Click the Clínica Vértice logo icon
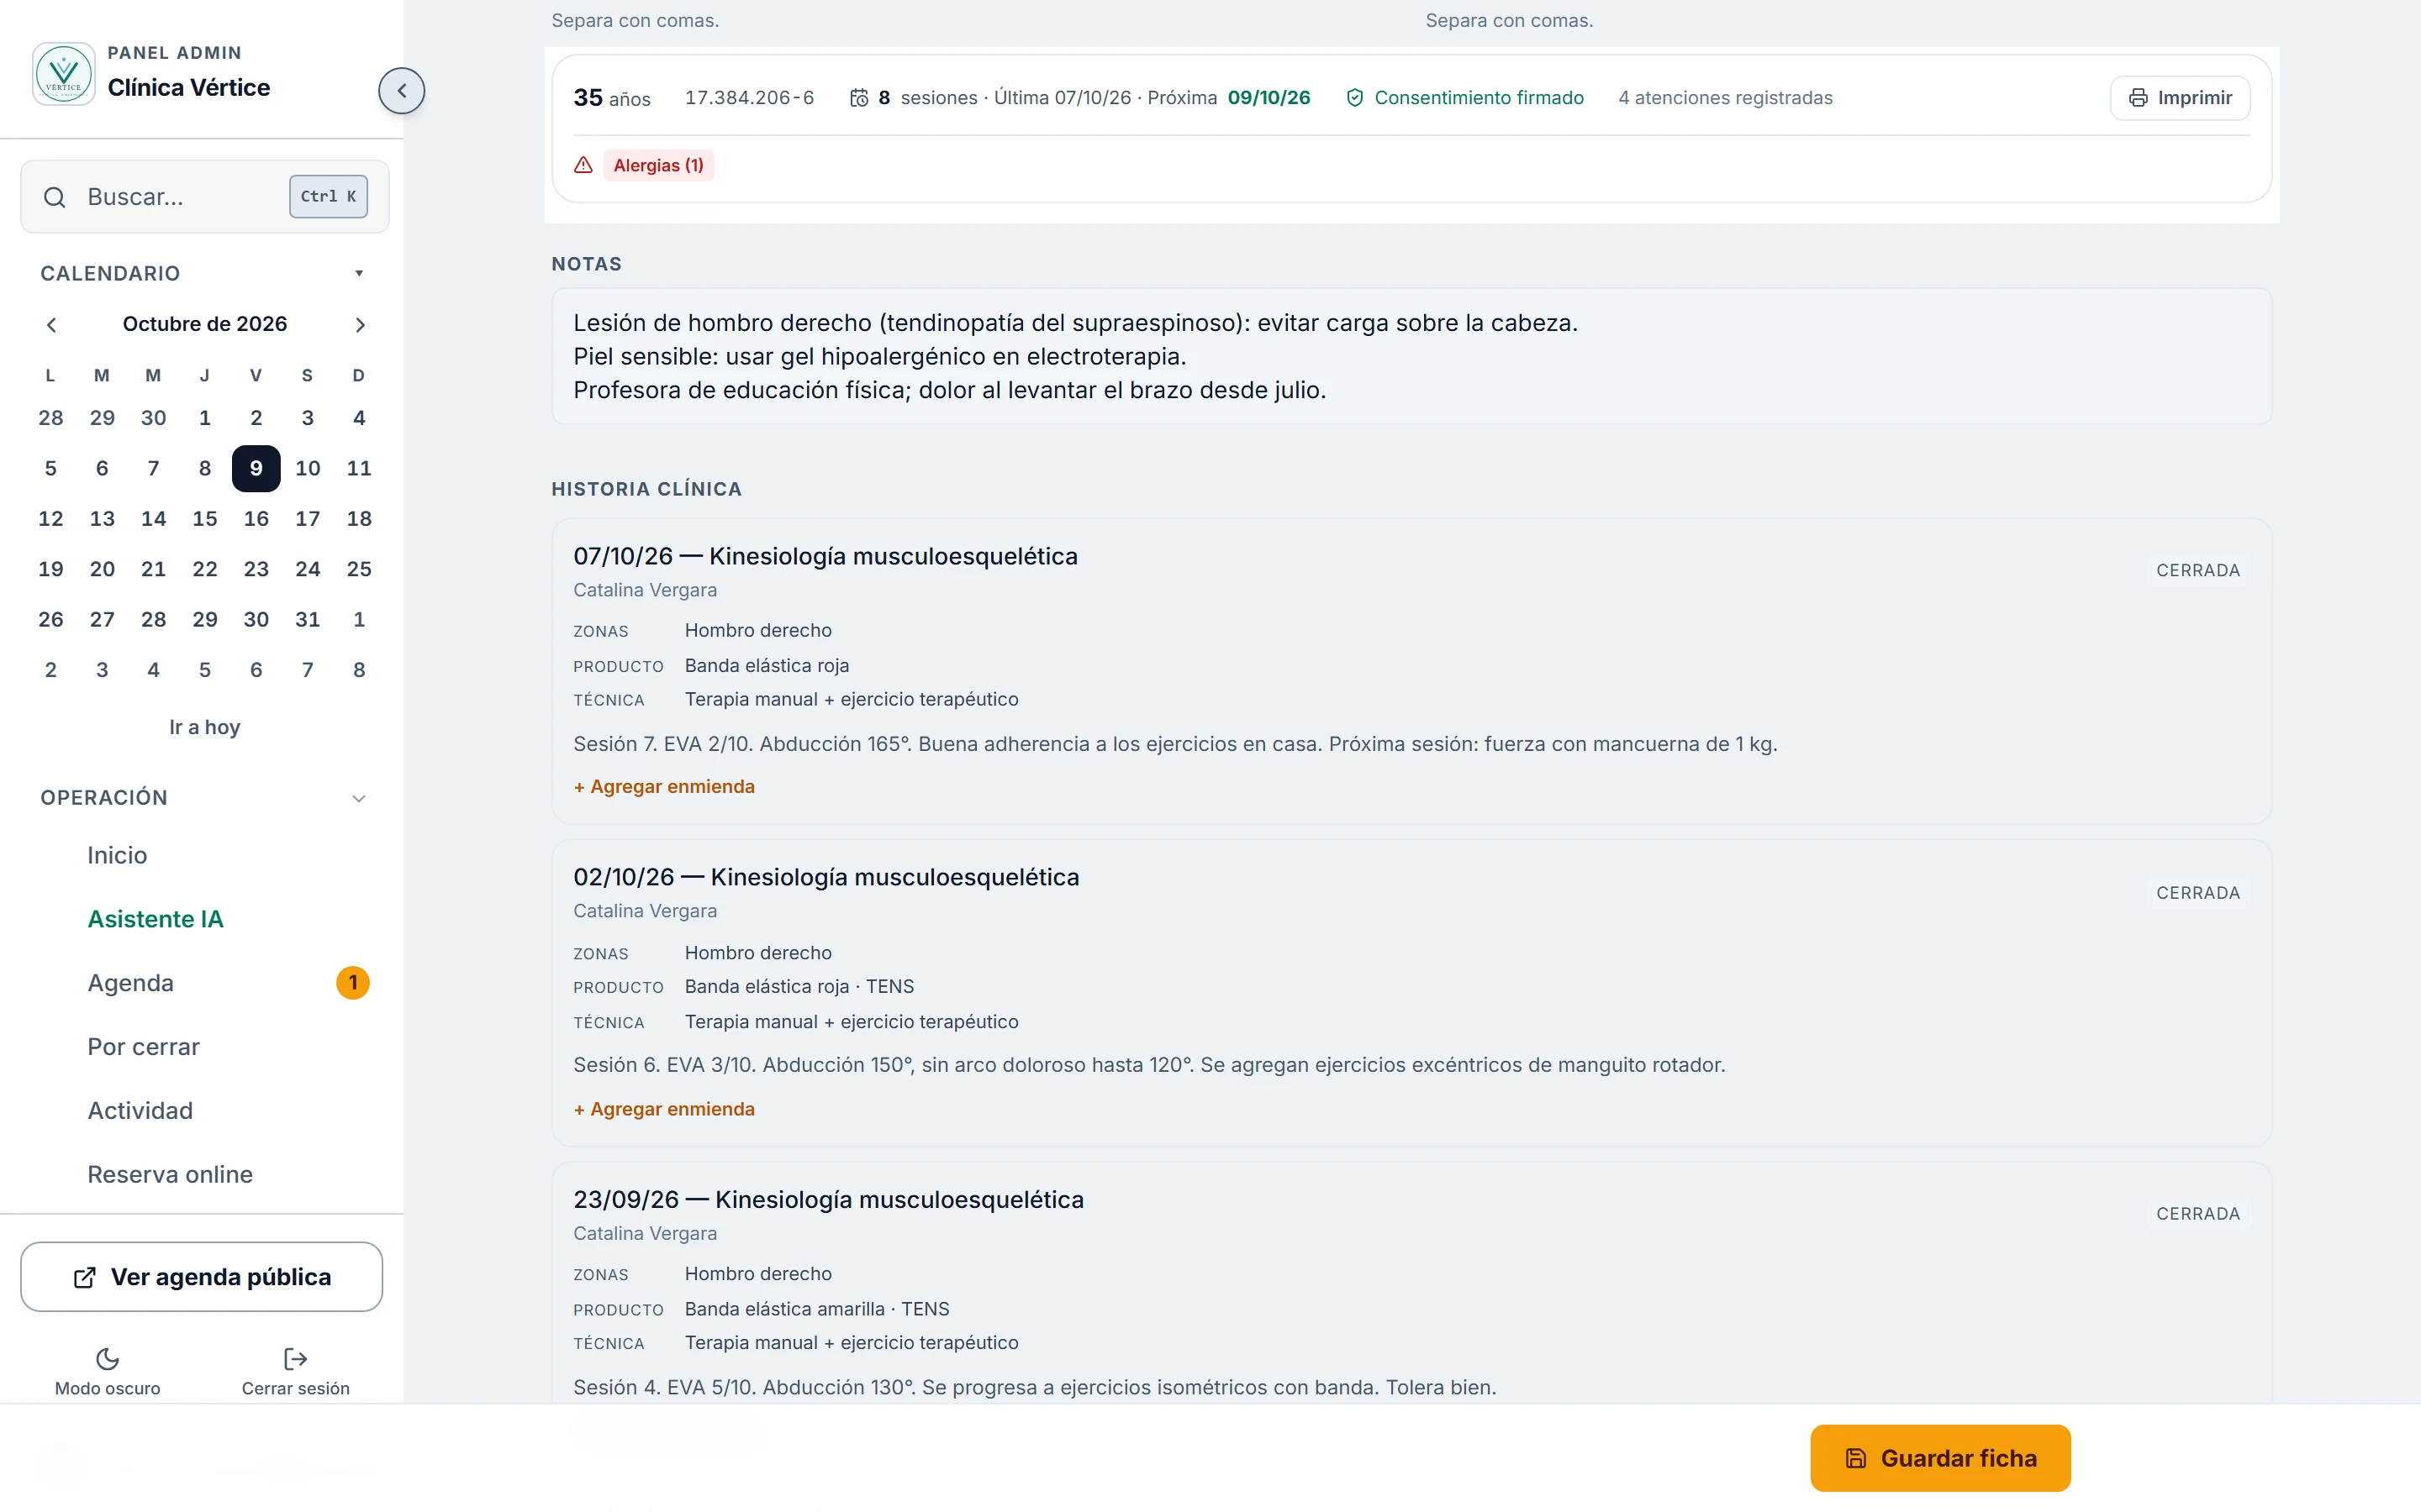This screenshot has height=1512, width=2421. (63, 73)
